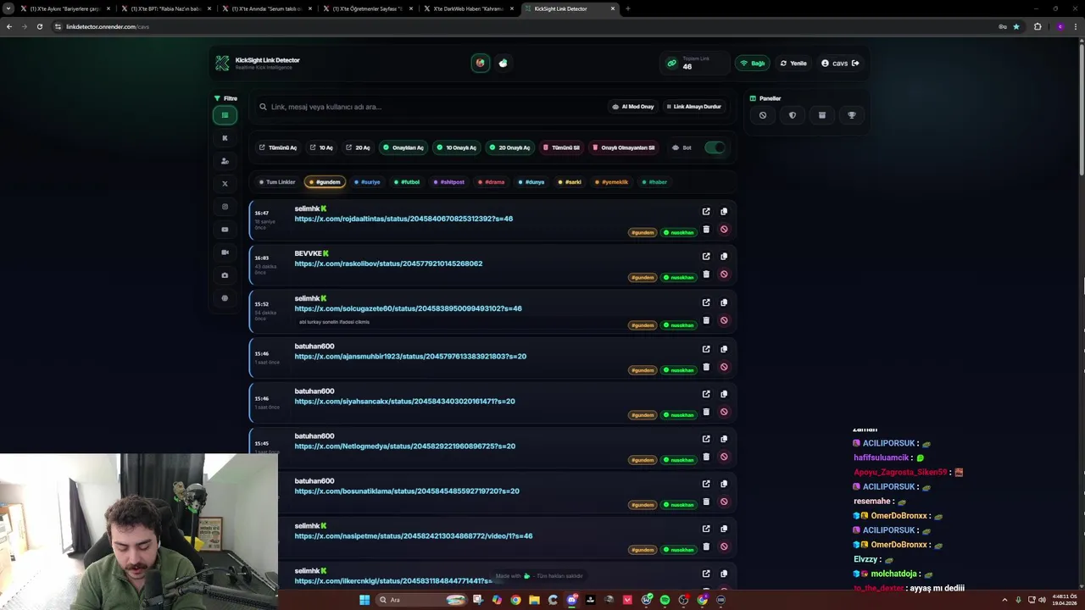Select the list view filter icon in sidebar
1085x610 pixels.
(225, 115)
